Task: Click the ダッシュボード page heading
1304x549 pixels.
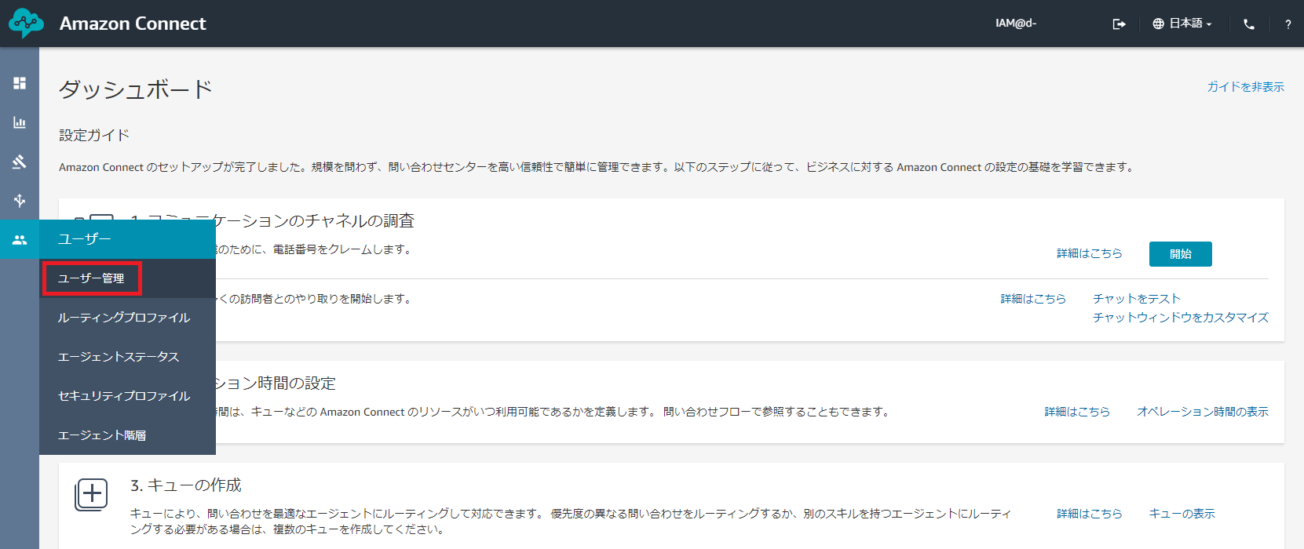Action: coord(136,89)
